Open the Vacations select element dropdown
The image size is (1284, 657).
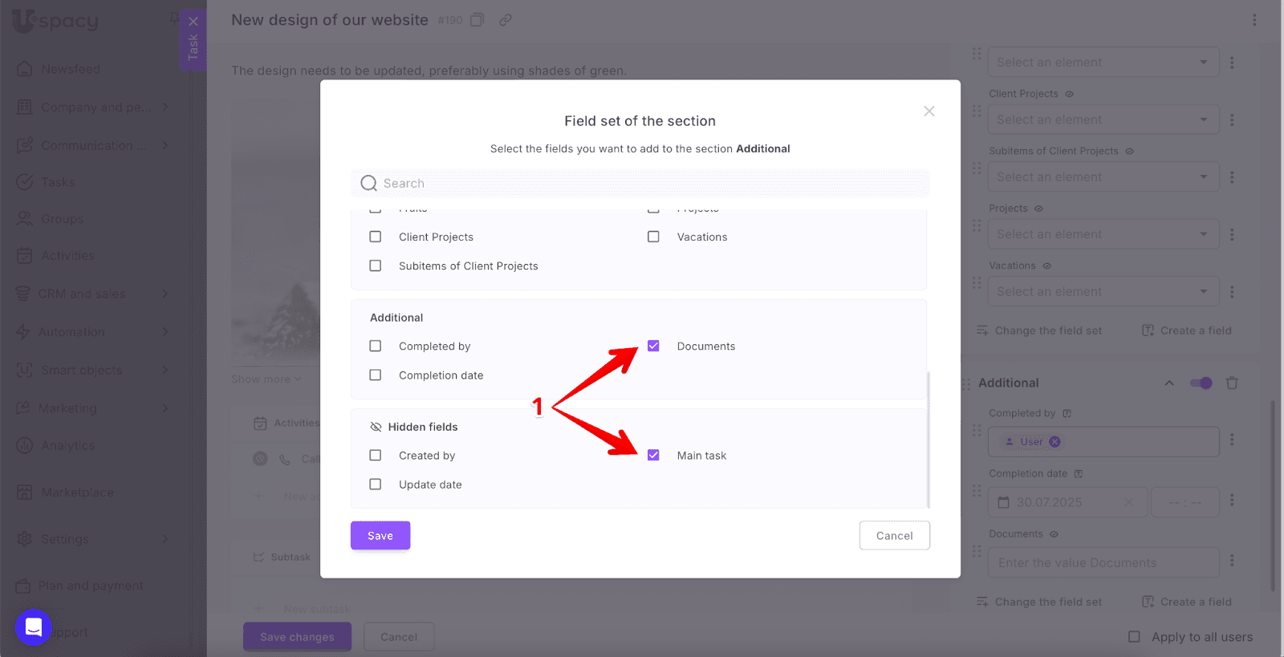[1103, 292]
